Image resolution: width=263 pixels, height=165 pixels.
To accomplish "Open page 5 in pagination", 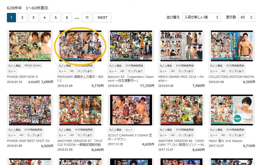I will 56,18.
